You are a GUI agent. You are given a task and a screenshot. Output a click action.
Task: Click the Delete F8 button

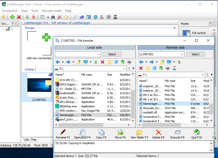coord(158,134)
